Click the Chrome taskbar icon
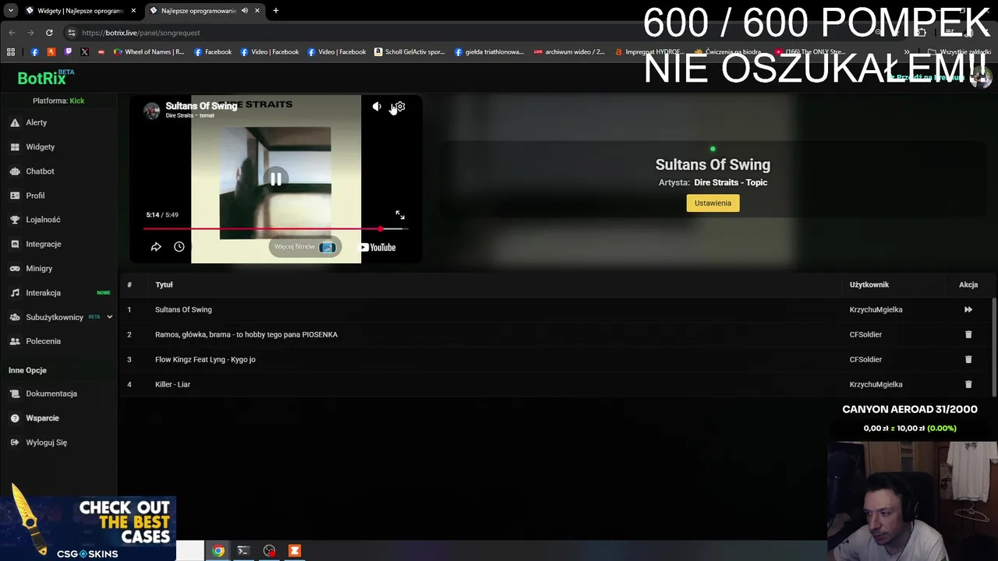Viewport: 998px width, 561px height. tap(218, 551)
